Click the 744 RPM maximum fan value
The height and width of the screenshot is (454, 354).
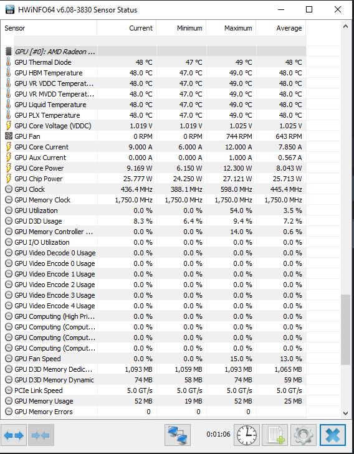click(239, 136)
